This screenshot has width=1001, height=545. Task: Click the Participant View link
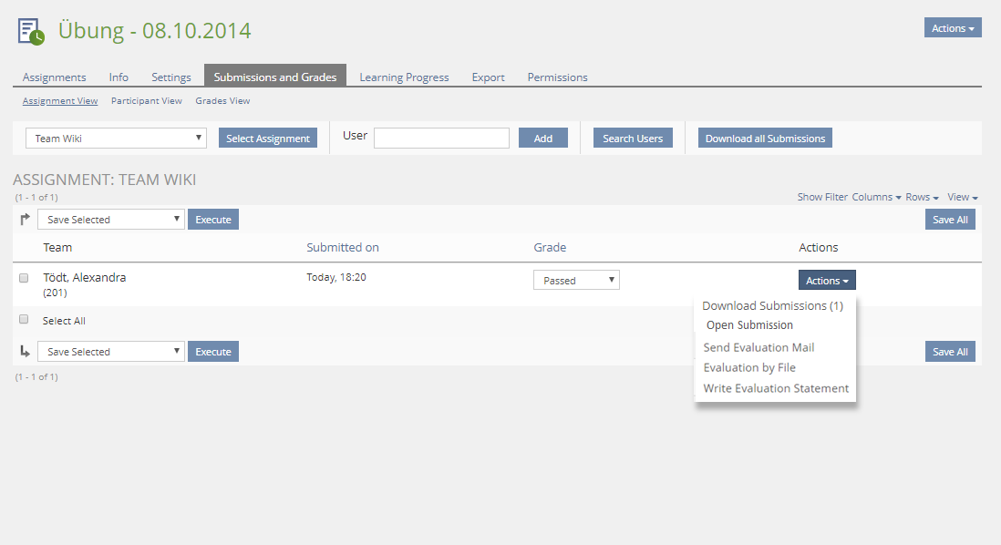(x=146, y=101)
